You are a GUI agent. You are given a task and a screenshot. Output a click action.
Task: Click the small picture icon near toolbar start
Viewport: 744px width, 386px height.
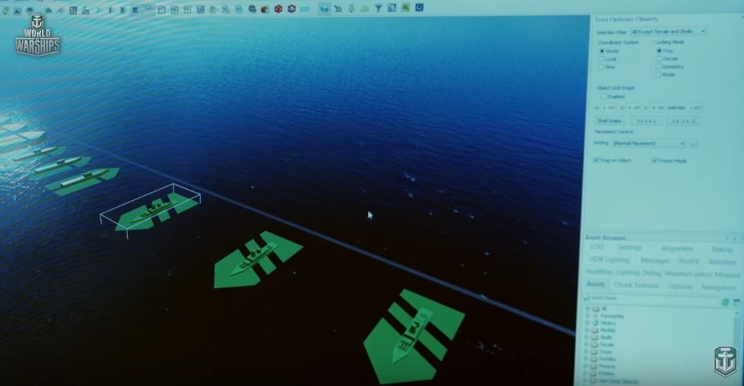tap(18, 11)
